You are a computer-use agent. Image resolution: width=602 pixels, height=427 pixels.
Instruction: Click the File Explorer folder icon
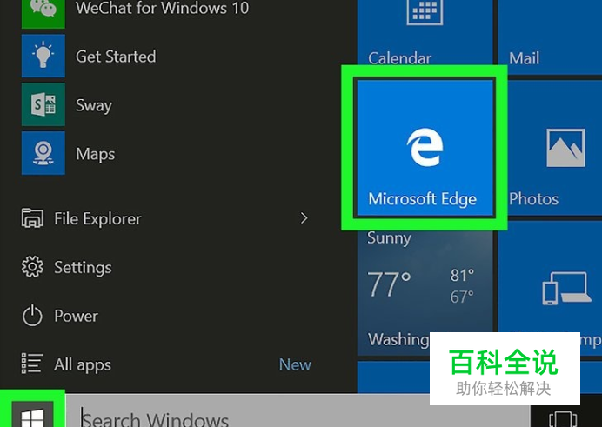(x=32, y=218)
